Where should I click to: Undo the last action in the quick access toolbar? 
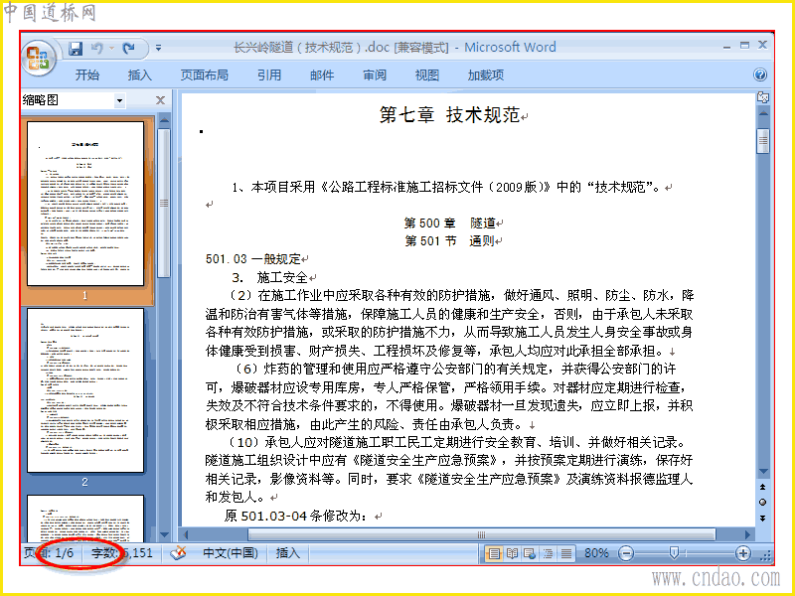(97, 48)
